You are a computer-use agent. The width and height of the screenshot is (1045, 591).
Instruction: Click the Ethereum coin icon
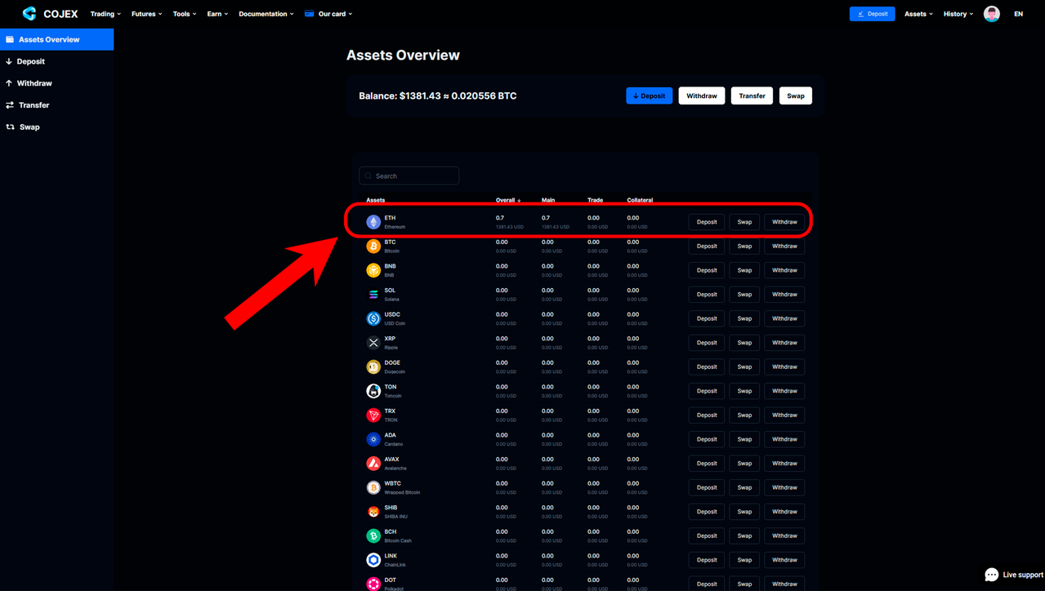click(373, 222)
